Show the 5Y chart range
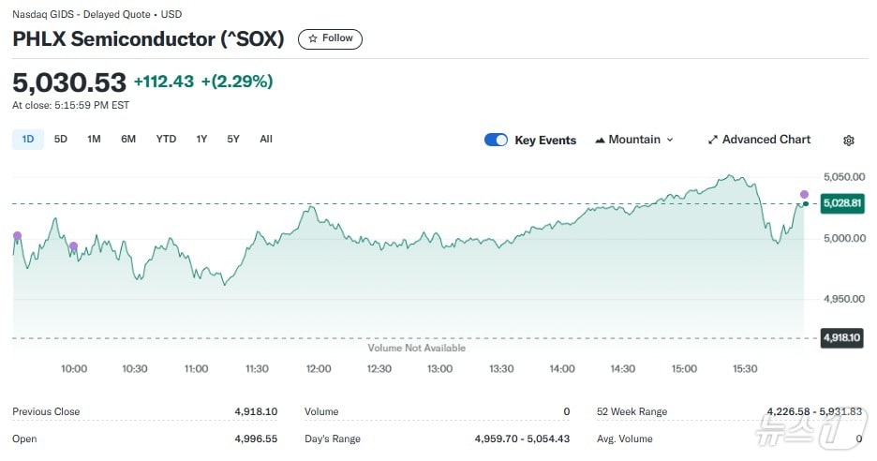The image size is (877, 461). pyautogui.click(x=233, y=139)
